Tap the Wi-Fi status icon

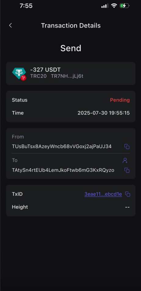pos(114,6)
